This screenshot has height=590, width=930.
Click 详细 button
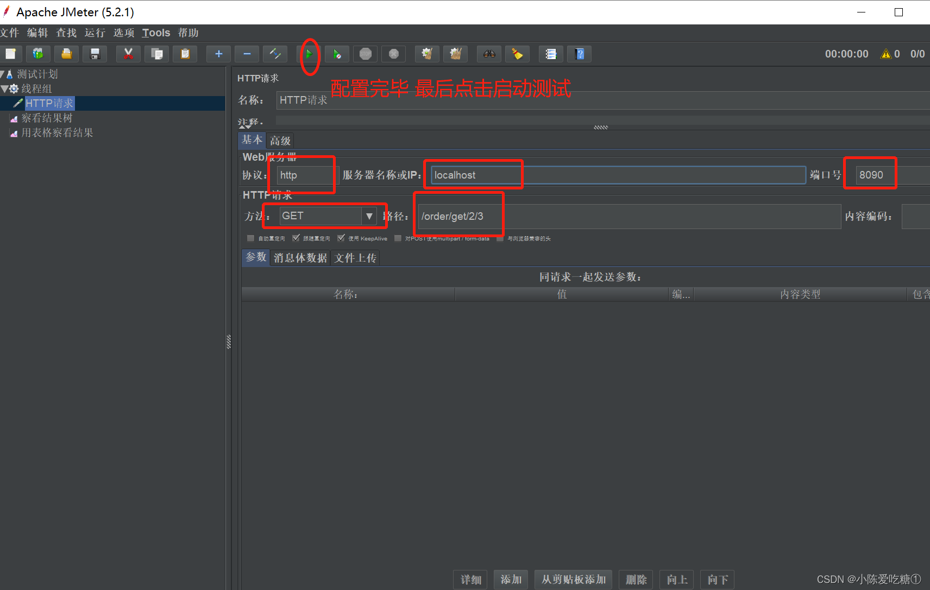coord(471,580)
